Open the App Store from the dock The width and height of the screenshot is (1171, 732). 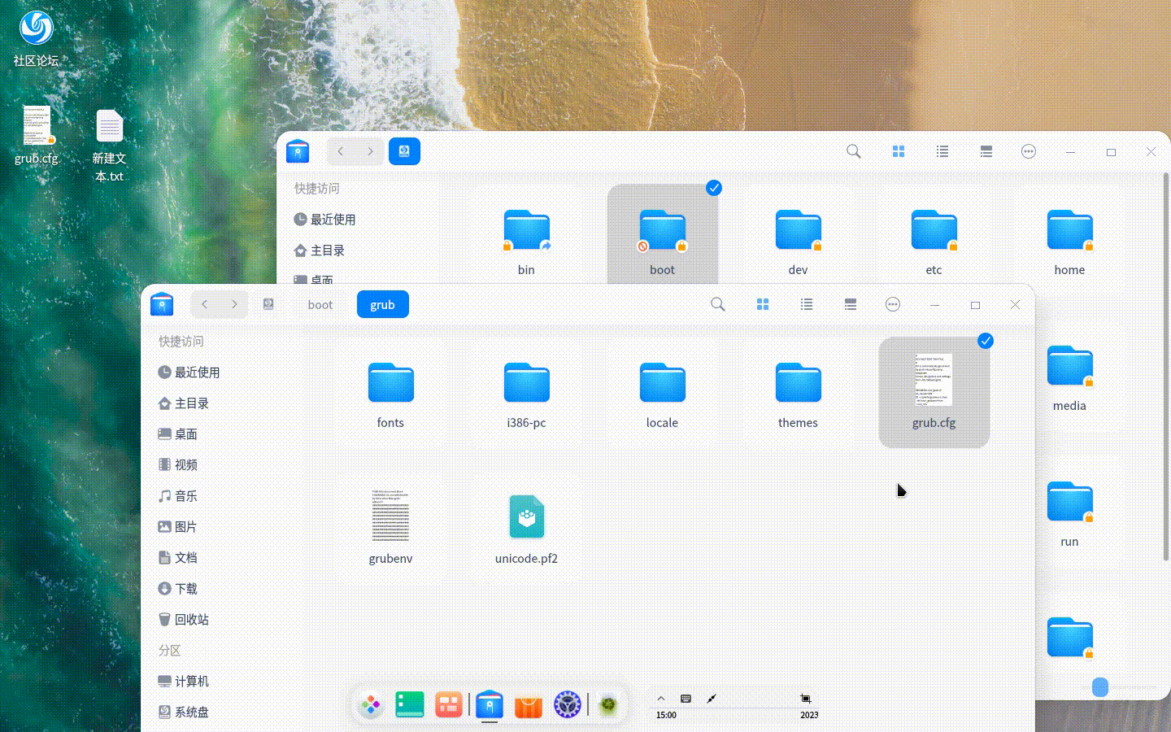pyautogui.click(x=528, y=704)
